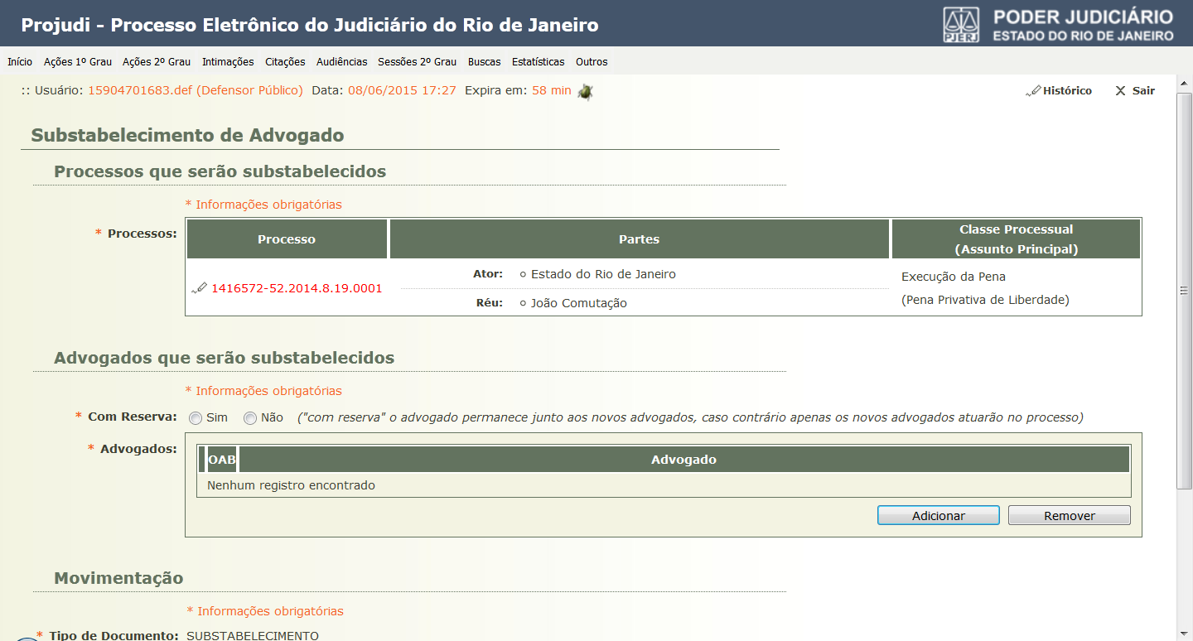Click the bug icon beside expiry time

[585, 91]
